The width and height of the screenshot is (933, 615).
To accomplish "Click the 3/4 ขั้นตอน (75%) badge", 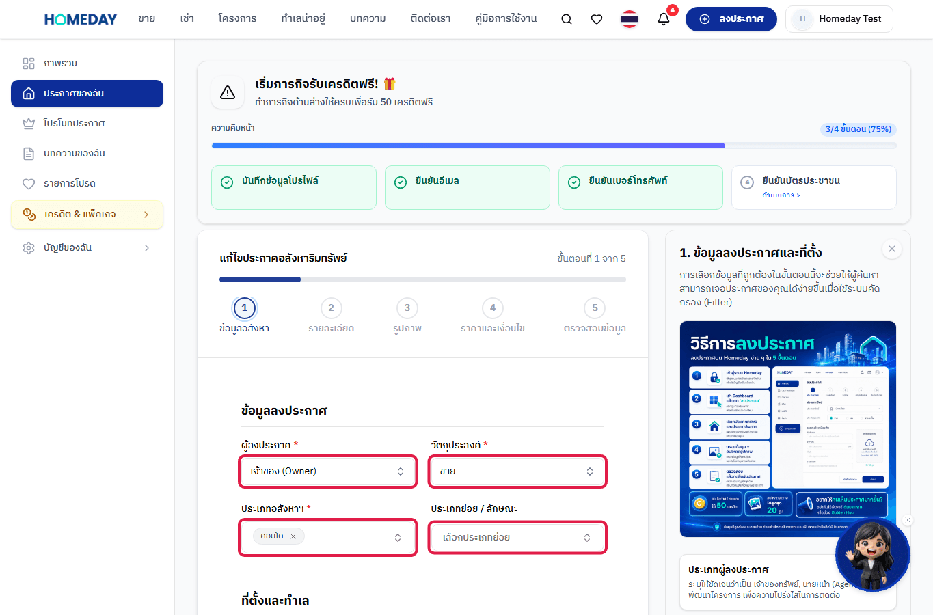I will pyautogui.click(x=858, y=129).
